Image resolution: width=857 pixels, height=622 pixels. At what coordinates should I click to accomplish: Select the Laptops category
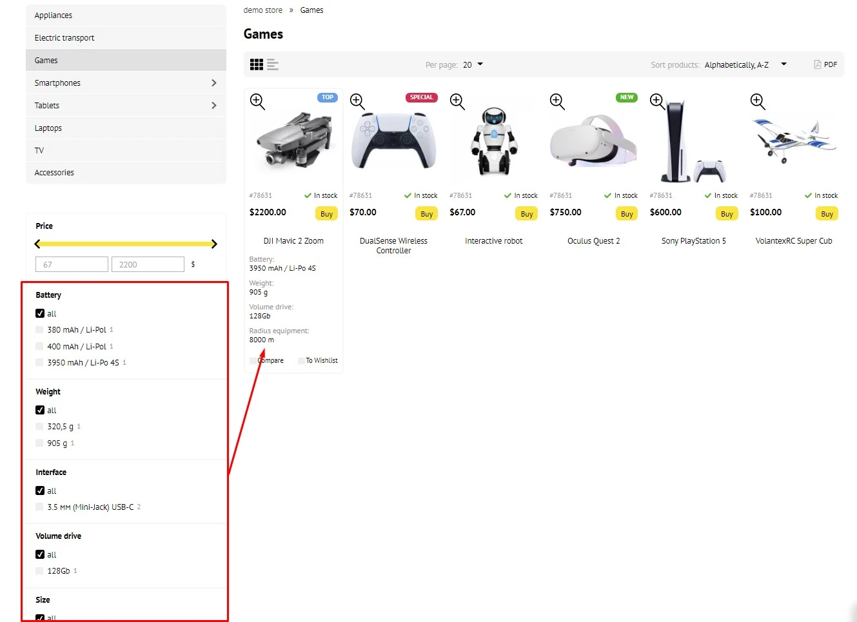click(x=48, y=128)
